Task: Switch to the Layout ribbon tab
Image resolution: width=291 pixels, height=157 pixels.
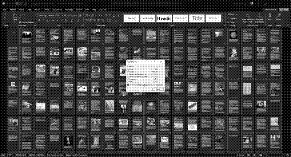Action: [x=47, y=10]
